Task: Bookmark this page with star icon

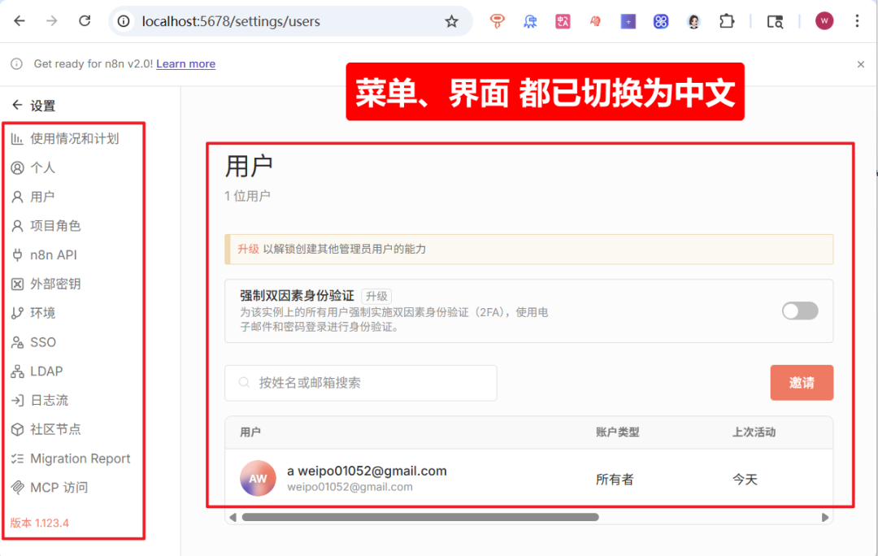Action: [x=451, y=21]
